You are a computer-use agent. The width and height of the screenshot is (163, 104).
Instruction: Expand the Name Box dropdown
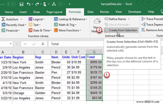pyautogui.click(x=11, y=44)
